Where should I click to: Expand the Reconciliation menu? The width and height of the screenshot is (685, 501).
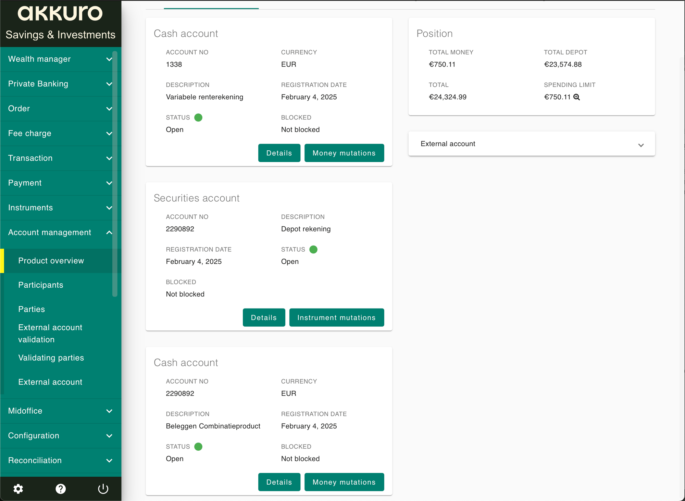[60, 461]
